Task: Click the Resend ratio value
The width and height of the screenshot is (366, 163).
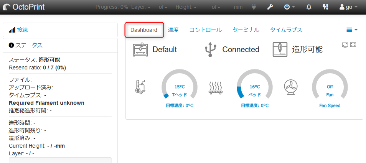Action: (x=54, y=68)
